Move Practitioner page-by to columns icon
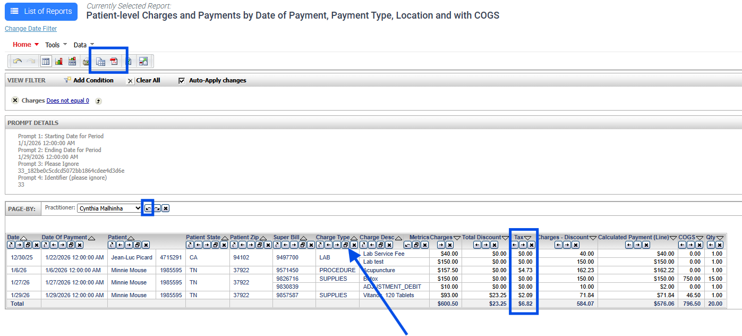 157,208
